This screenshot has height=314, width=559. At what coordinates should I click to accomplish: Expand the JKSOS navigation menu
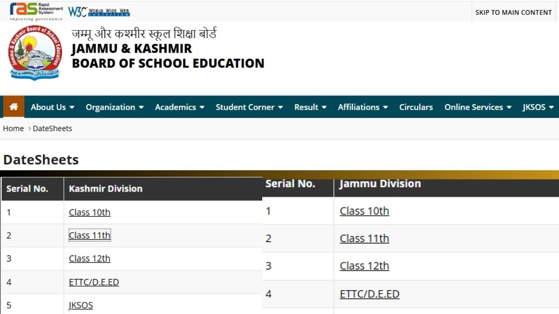tap(538, 107)
